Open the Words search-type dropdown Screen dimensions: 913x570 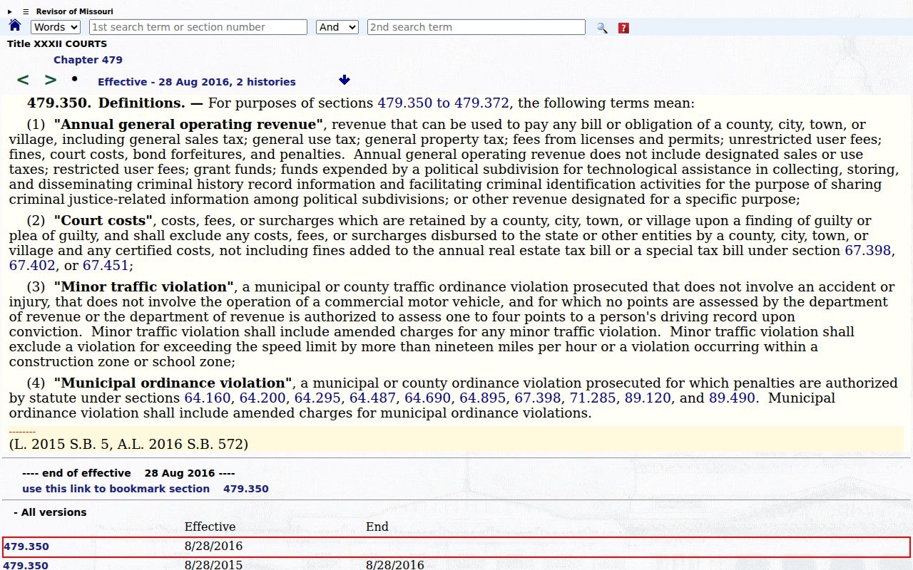(x=56, y=27)
